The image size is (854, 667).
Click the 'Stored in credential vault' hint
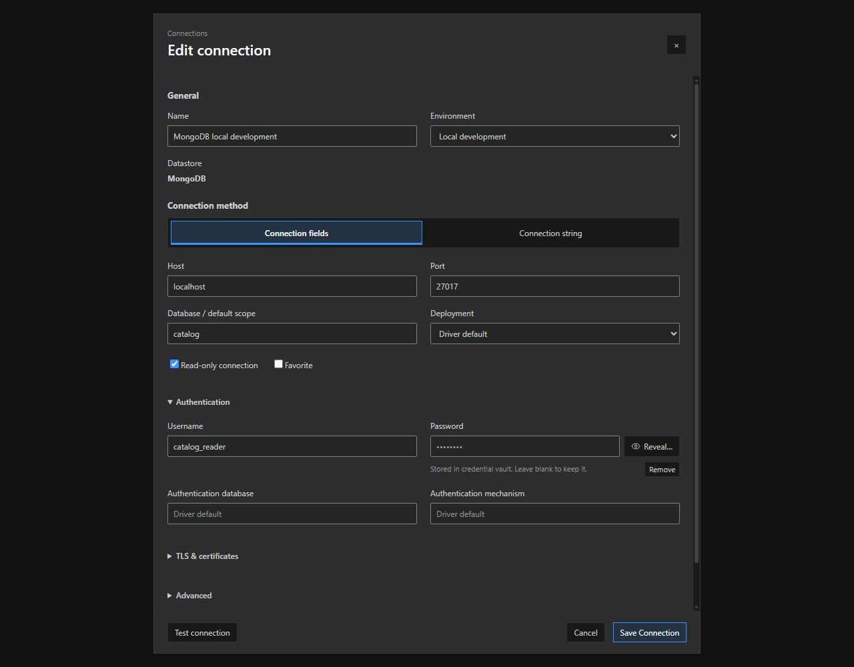pos(508,469)
